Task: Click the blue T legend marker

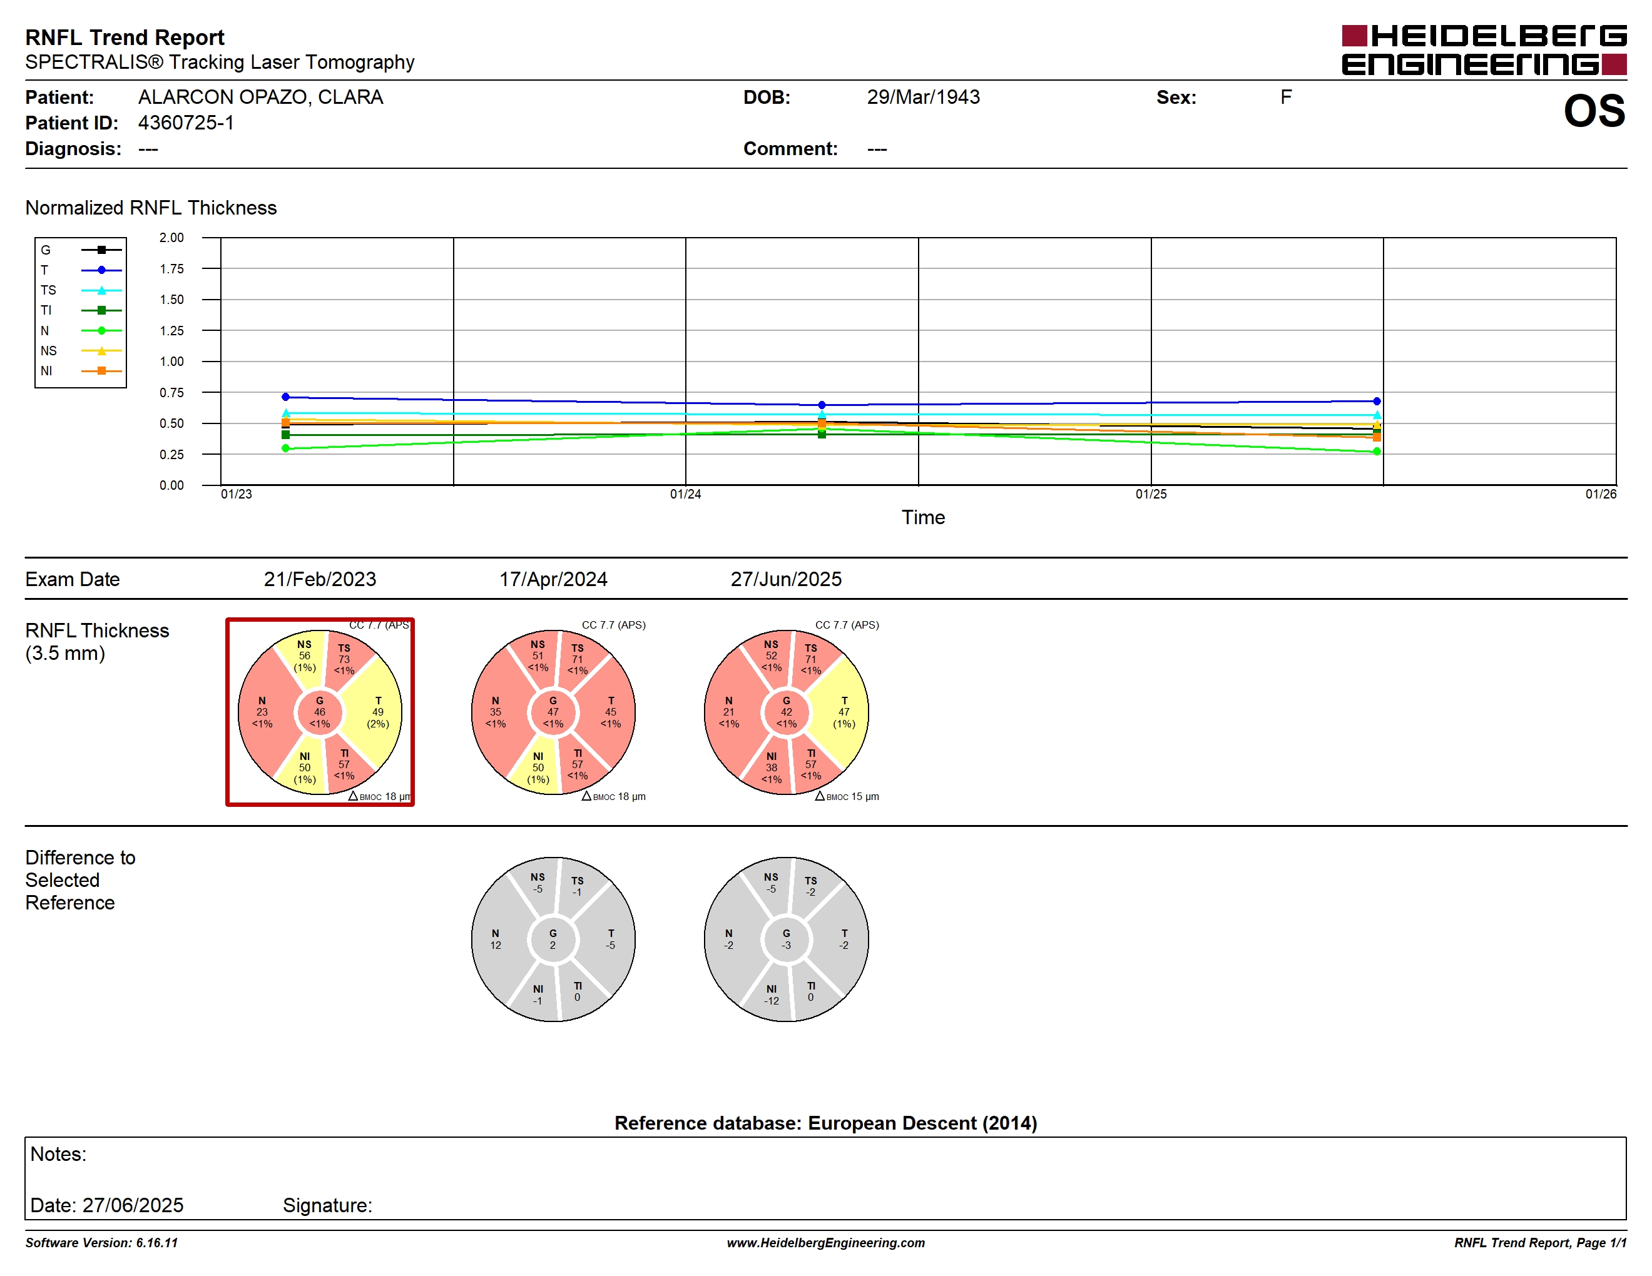Action: [101, 270]
